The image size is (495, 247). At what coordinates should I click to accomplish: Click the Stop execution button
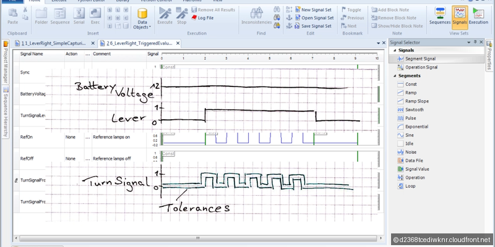[x=181, y=17]
